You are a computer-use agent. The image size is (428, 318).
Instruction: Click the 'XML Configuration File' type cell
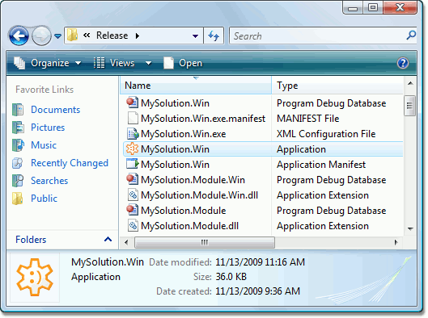(x=326, y=134)
